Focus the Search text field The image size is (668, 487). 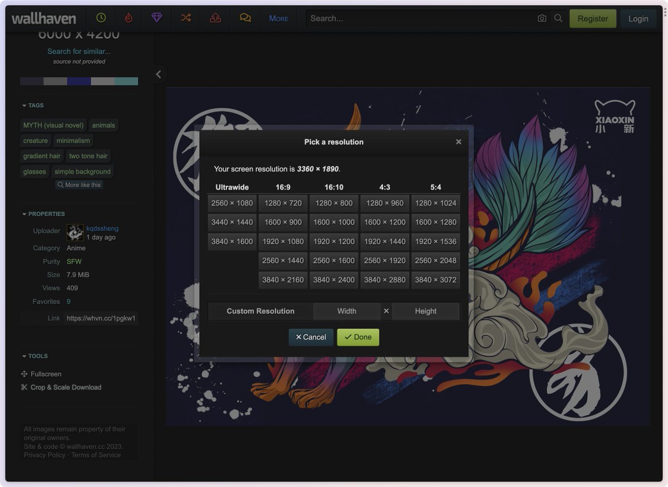click(x=420, y=18)
